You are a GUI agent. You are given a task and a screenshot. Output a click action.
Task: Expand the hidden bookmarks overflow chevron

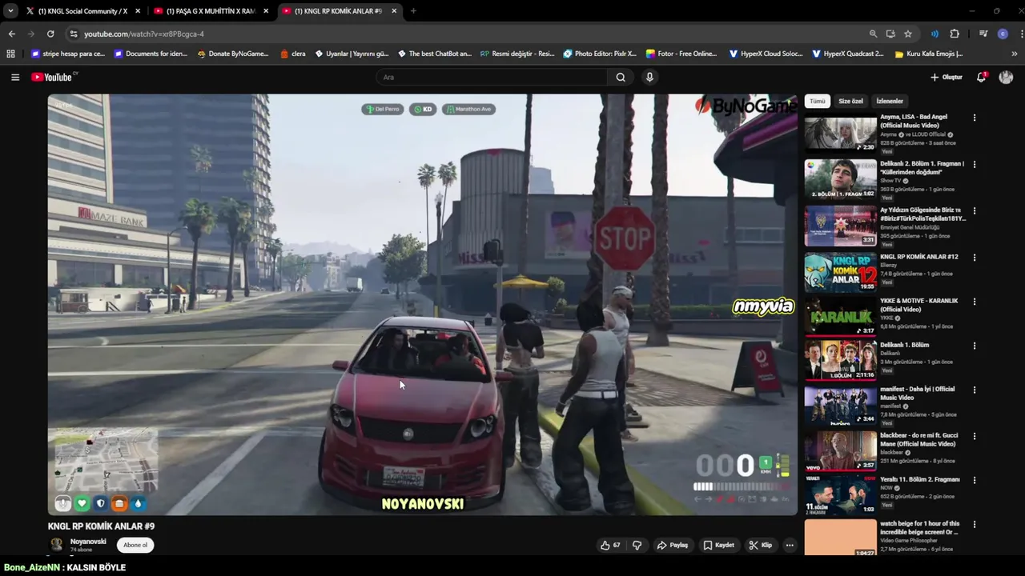(1016, 54)
